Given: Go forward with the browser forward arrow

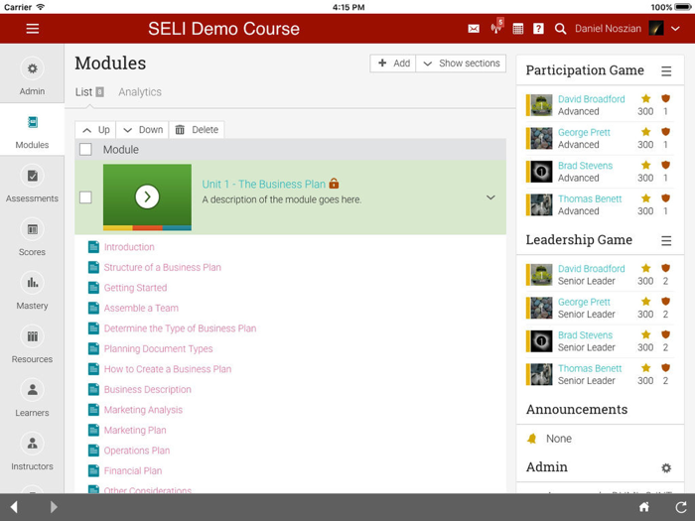Looking at the screenshot, I should click(x=54, y=507).
